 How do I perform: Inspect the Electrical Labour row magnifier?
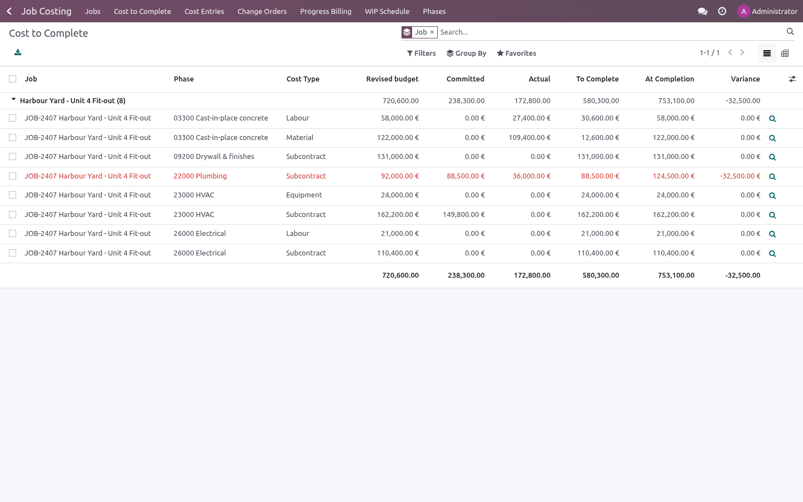point(772,234)
